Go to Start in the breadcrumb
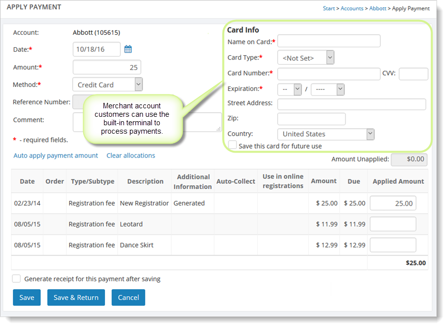Viewport: 448px width, 328px height. [329, 8]
